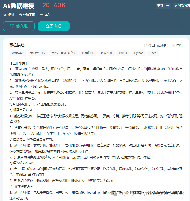Click the 'b) 自然语言处理/语音语义方向:' line
The height and width of the screenshot is (201, 190).
[31, 139]
